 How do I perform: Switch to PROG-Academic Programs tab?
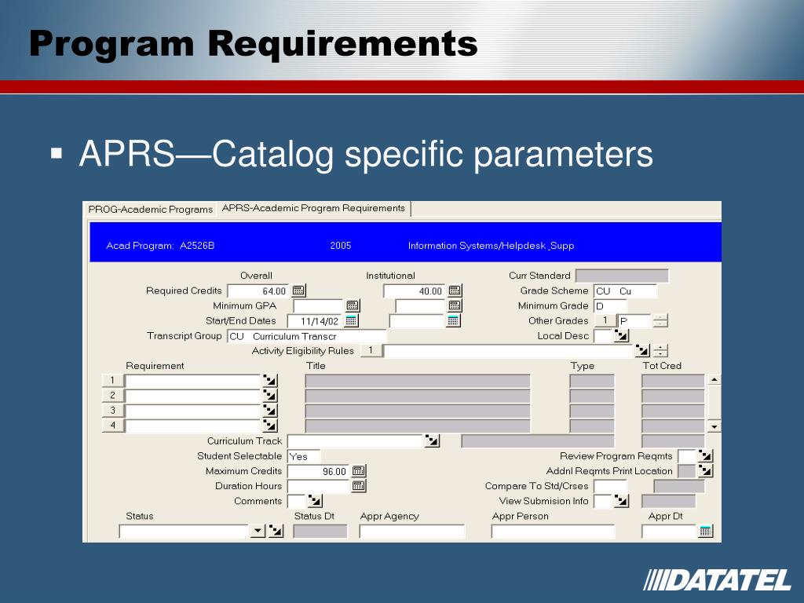coord(150,209)
